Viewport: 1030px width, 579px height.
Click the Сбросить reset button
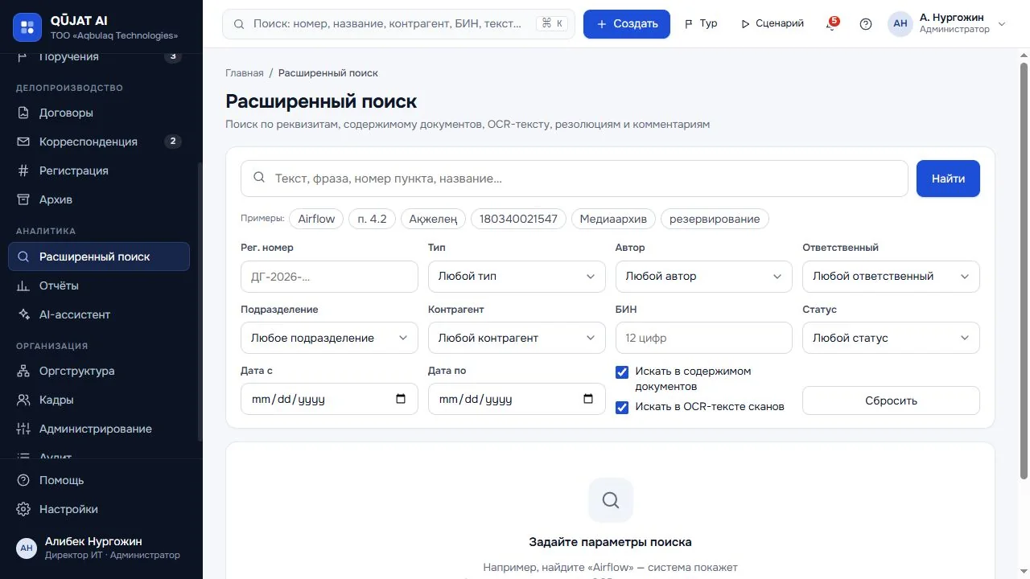(x=891, y=400)
